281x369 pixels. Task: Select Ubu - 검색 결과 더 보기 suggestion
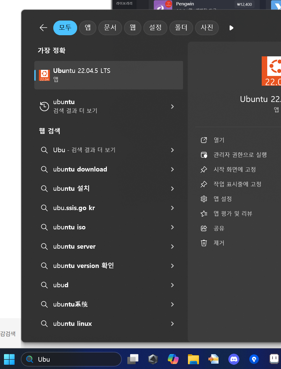click(109, 150)
